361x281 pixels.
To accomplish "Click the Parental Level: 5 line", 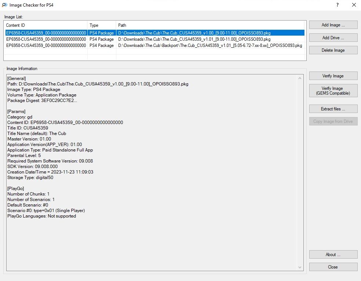I will [24, 156].
